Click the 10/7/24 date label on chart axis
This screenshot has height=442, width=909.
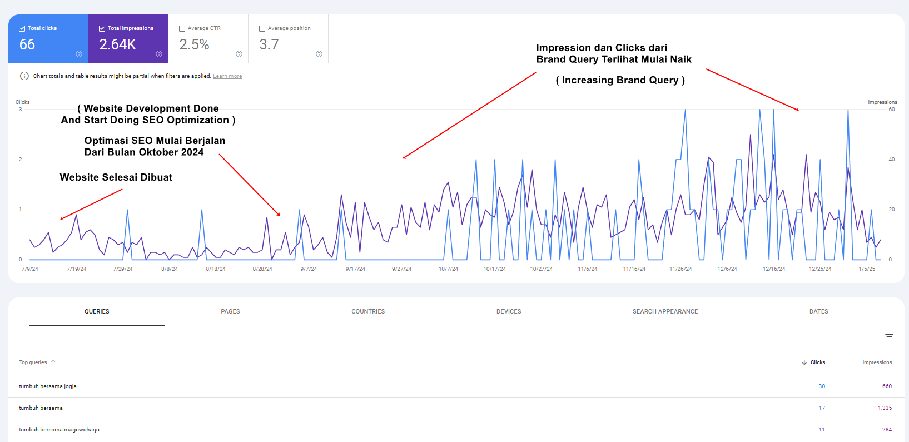tap(448, 269)
